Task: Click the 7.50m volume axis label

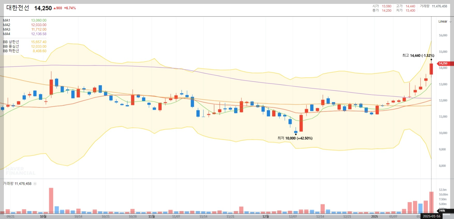Action: click(443, 199)
